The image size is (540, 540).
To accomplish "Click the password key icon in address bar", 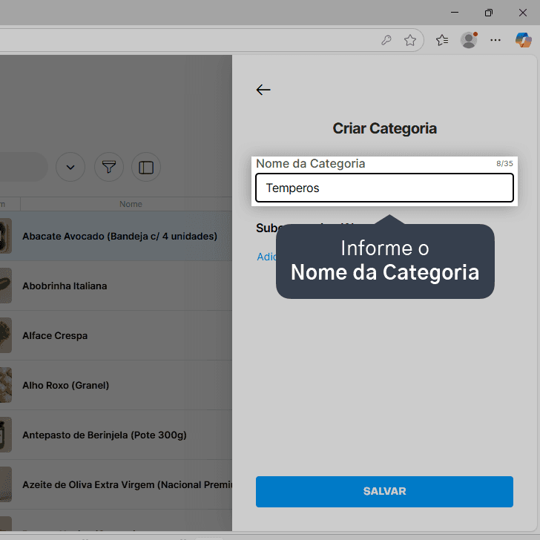I will 386,40.
